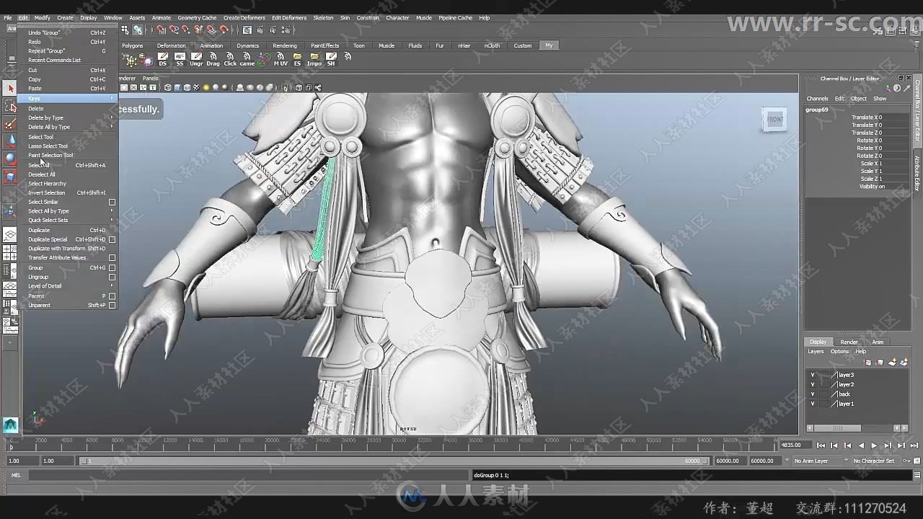Click the range slider bar
The width and height of the screenshot is (923, 519).
(394, 461)
